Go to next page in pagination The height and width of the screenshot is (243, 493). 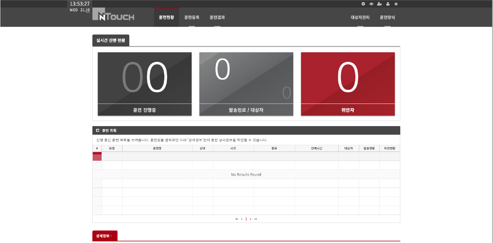point(250,219)
